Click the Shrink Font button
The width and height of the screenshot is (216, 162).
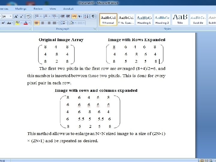22,16
